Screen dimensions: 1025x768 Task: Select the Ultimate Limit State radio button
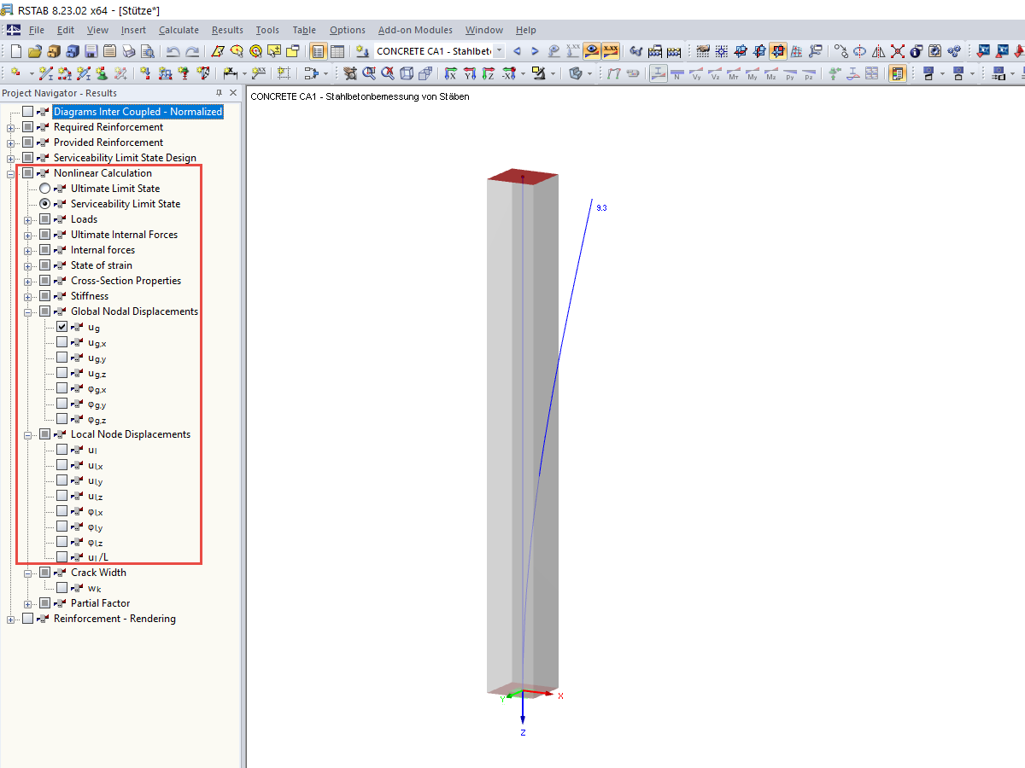click(45, 189)
